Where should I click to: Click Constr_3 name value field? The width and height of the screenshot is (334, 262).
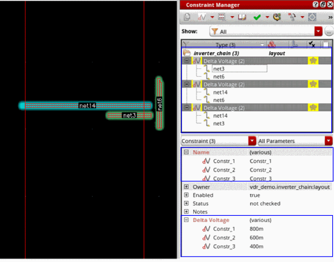click(260, 178)
